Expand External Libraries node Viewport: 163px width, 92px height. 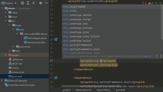[x=2, y=80]
